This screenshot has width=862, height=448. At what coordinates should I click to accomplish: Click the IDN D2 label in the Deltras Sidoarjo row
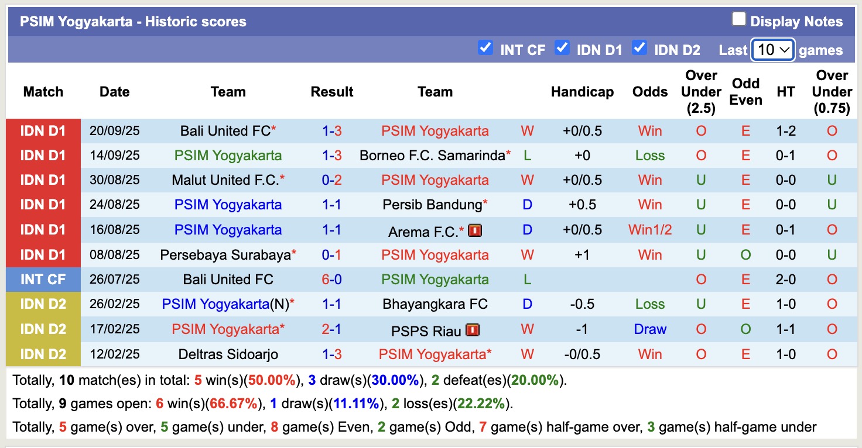tap(43, 354)
